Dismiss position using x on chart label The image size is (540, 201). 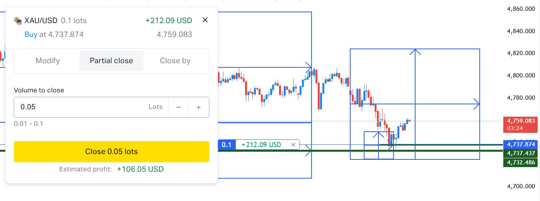pyautogui.click(x=293, y=145)
